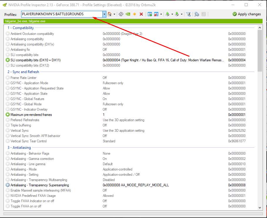This screenshot has width=267, height=218.
Task: Click the Apply changes button
Action: [246, 14]
